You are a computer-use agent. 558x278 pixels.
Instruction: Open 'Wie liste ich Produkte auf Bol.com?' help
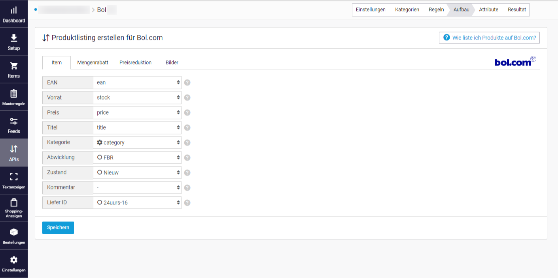tap(489, 38)
